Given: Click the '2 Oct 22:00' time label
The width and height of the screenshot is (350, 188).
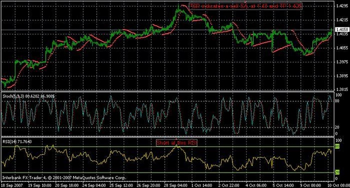Looking at the screenshot, I should tap(229, 185).
